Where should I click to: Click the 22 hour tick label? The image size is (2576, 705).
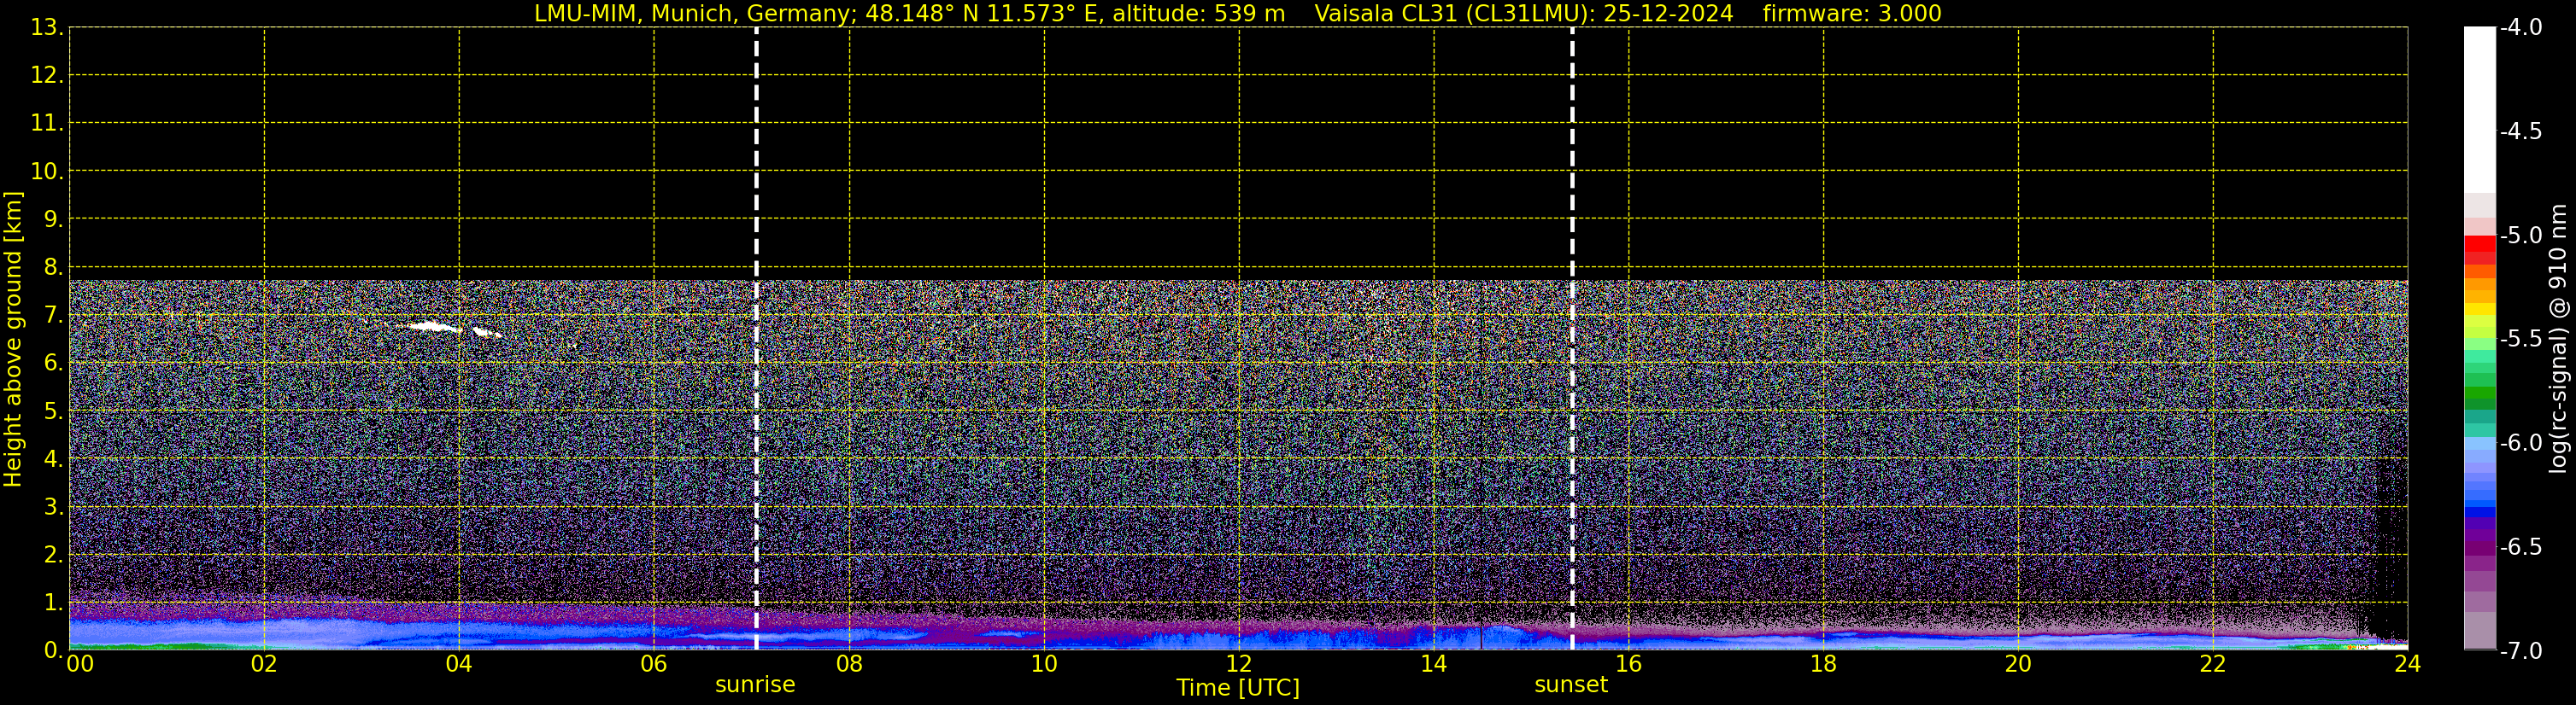pos(2213,664)
